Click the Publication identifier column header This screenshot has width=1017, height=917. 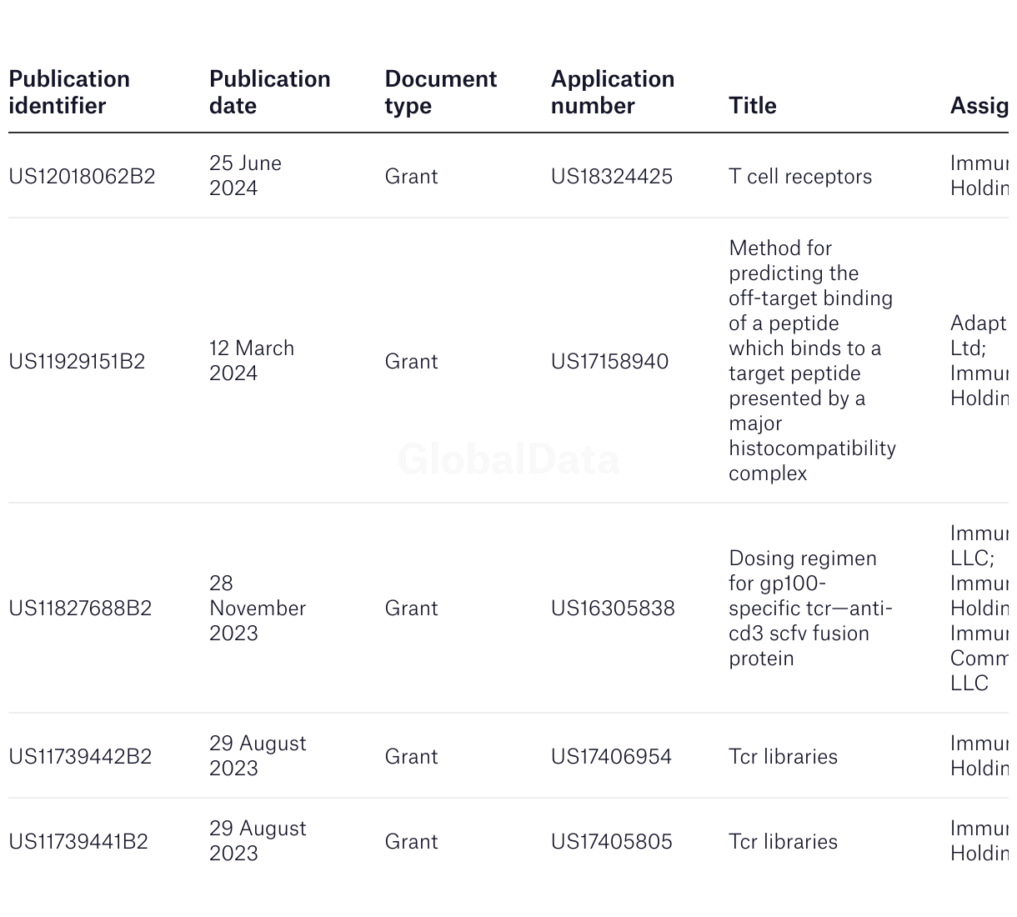click(69, 93)
